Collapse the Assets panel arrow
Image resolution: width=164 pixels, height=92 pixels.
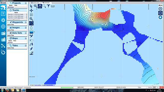click(x=3, y=3)
